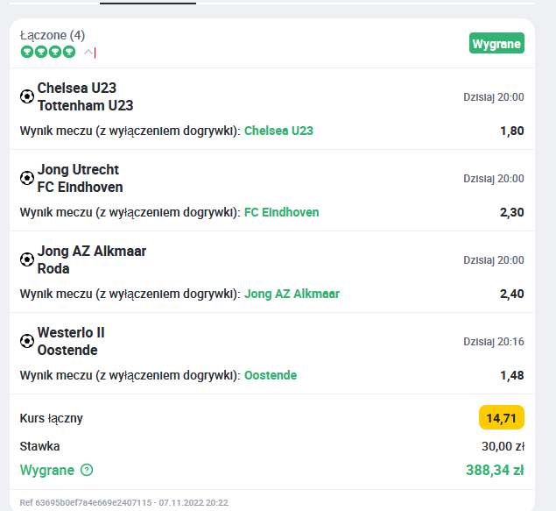Open the Jong Utrecht vs FC Eindhoven match
Viewport: 556px width, 511px height.
[x=81, y=178]
